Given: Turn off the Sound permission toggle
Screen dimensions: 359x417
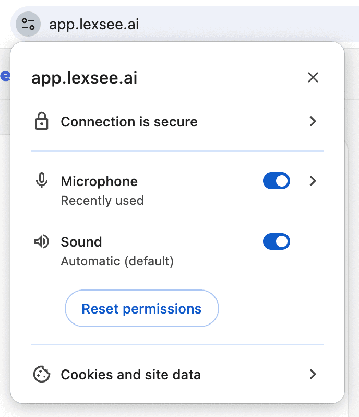Looking at the screenshot, I should click(x=277, y=241).
